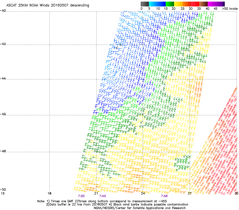Click the black contaminated wind barb near -42
The height and width of the screenshot is (210, 239).
click(117, 47)
